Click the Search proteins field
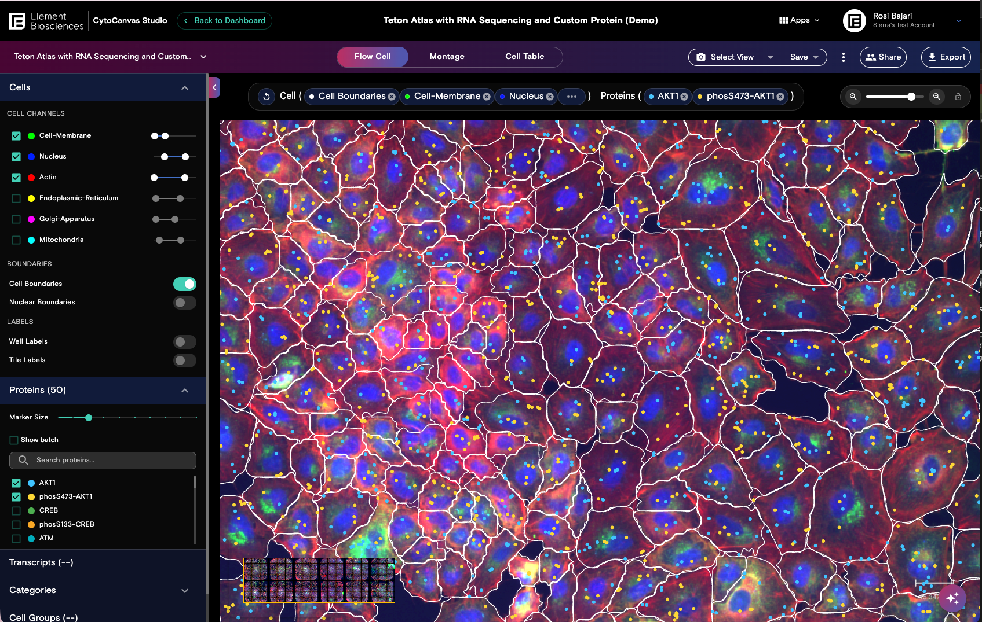Image resolution: width=982 pixels, height=622 pixels. (103, 461)
